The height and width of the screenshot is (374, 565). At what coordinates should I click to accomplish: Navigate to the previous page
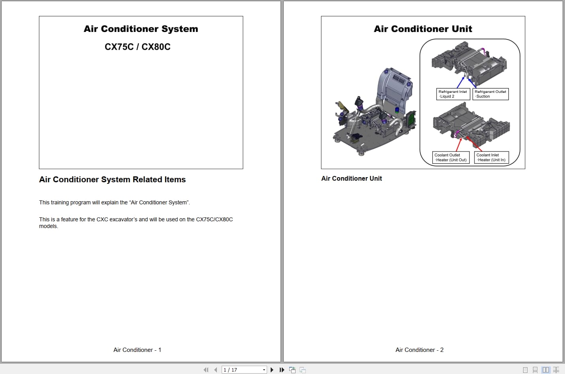pos(216,370)
